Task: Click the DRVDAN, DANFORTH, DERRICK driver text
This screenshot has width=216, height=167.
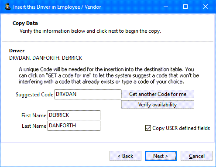Action: tap(46, 58)
